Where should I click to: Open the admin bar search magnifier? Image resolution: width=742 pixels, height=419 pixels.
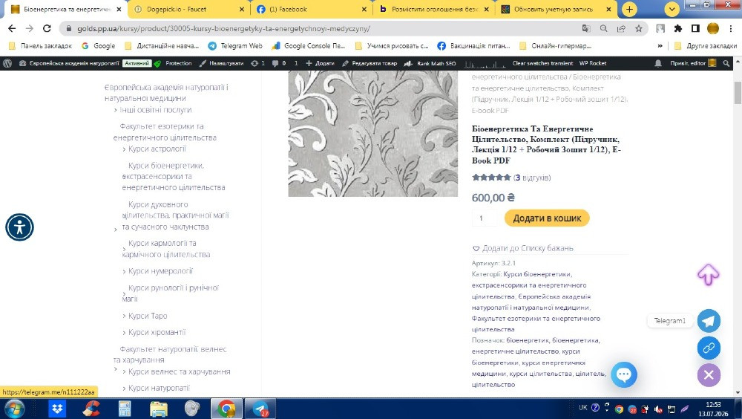726,63
